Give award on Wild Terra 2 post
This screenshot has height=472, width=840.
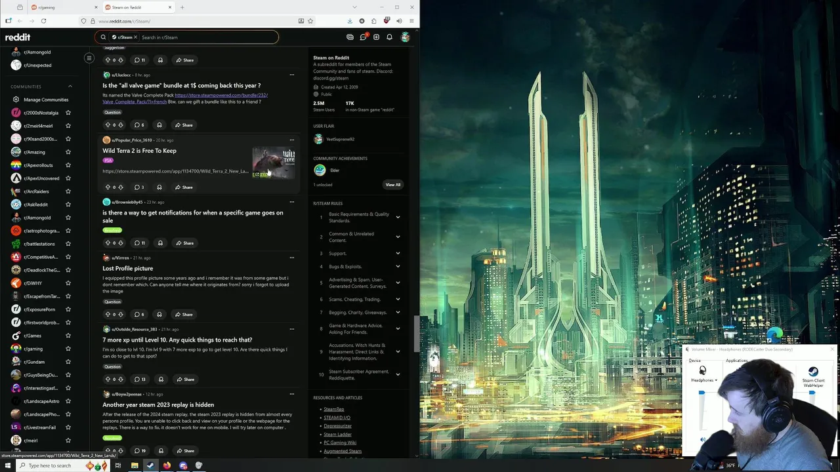pyautogui.click(x=159, y=187)
